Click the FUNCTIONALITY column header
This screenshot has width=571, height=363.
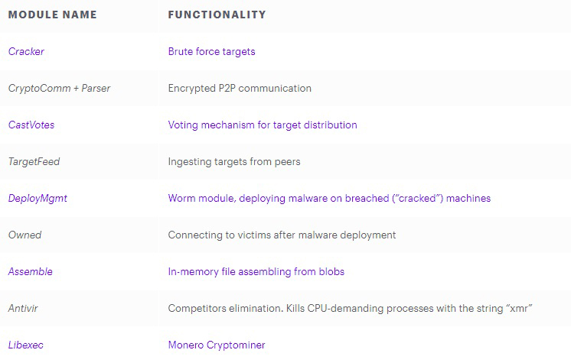(217, 15)
